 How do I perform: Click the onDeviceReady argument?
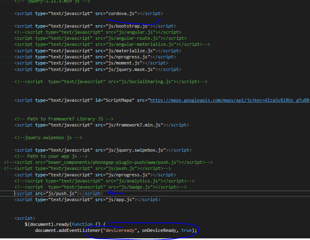pos(159,231)
